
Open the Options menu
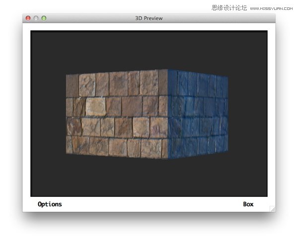pos(50,204)
